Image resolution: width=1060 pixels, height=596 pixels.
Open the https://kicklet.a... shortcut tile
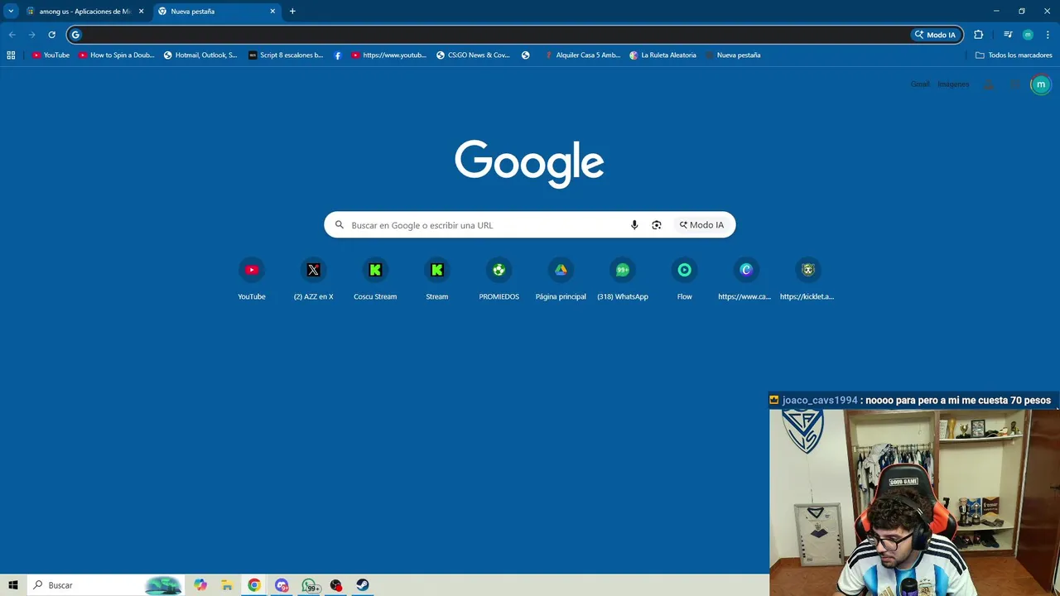[x=807, y=279]
